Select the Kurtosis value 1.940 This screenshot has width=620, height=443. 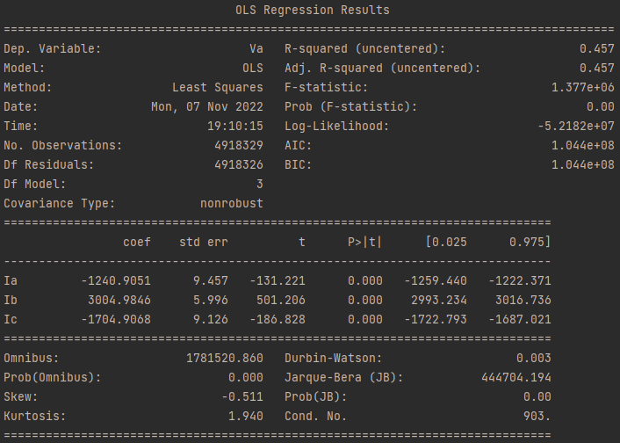click(x=246, y=416)
